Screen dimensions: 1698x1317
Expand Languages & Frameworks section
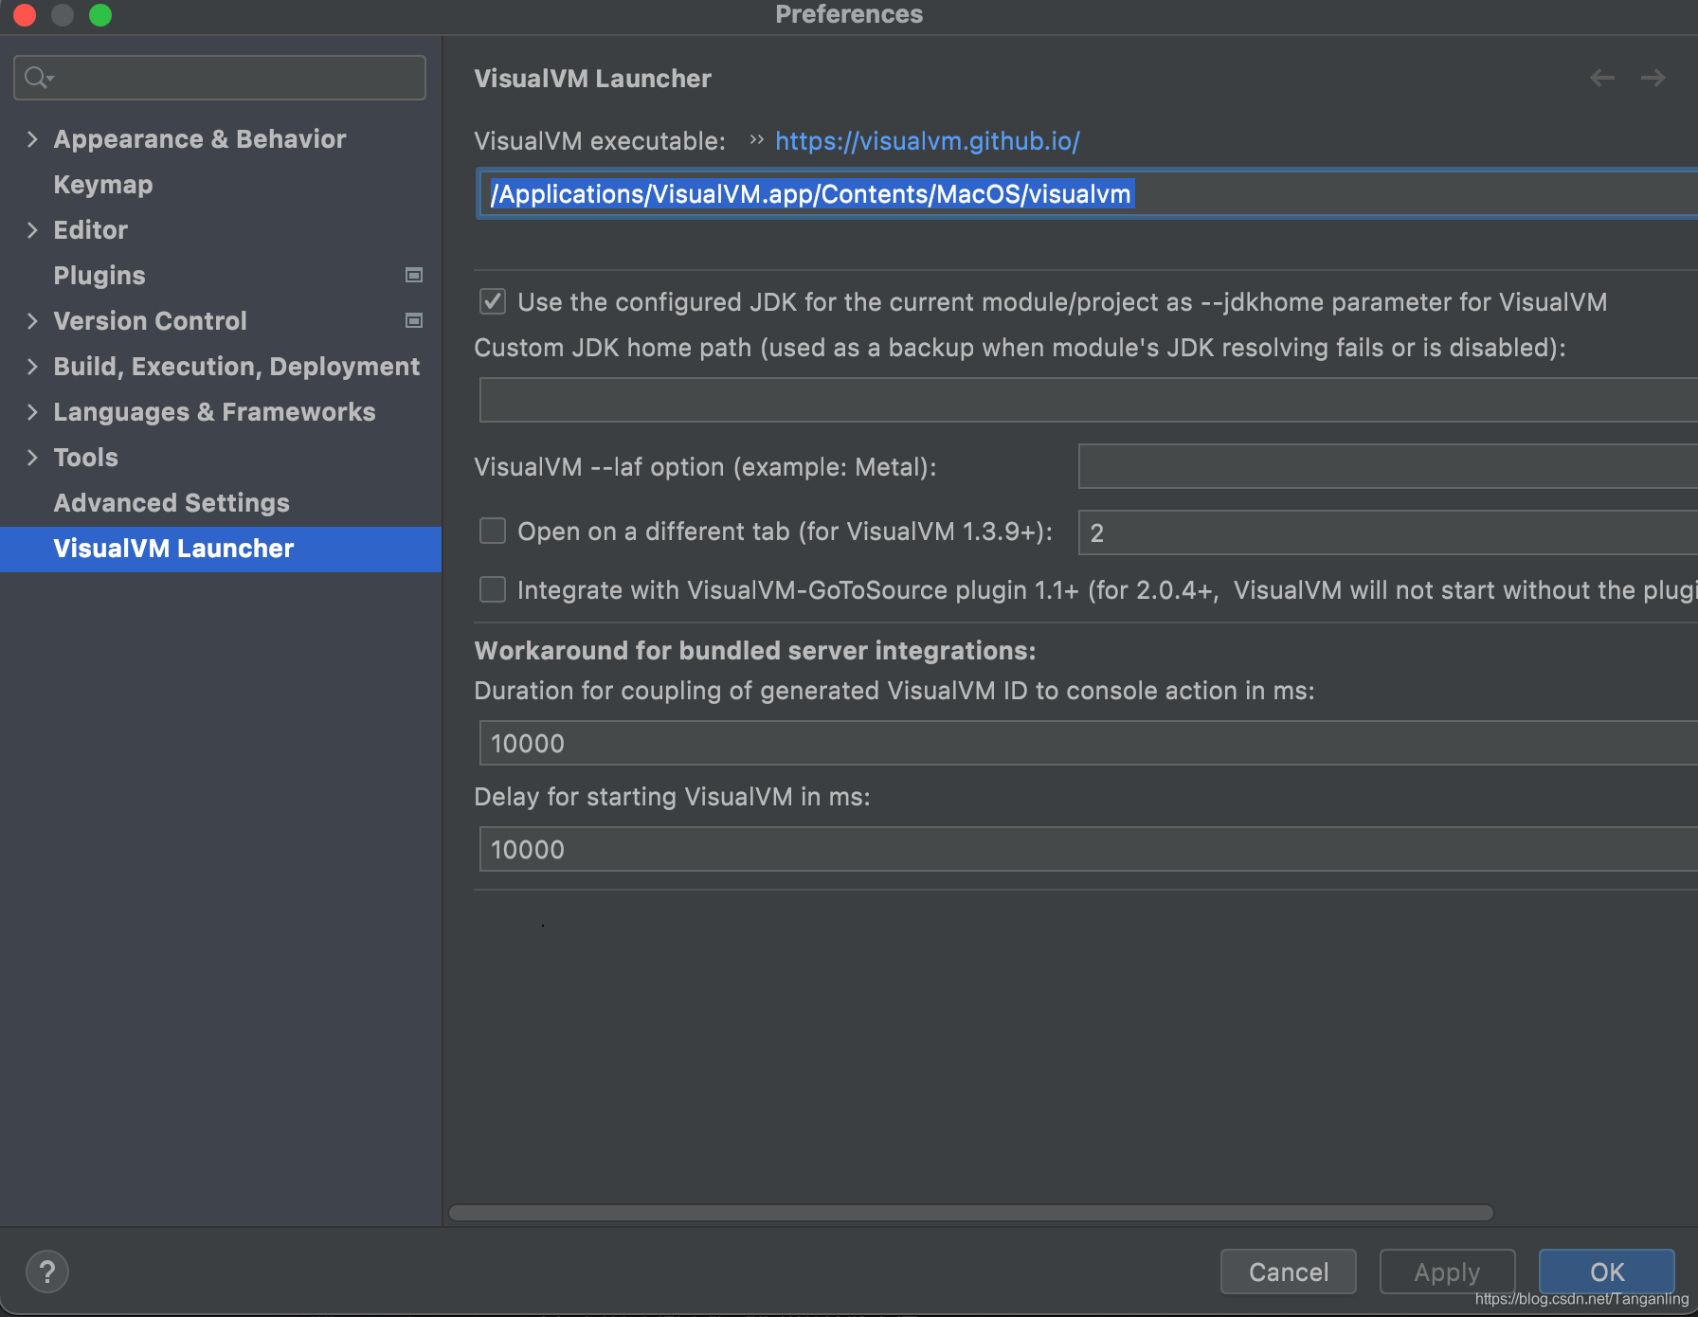(32, 412)
